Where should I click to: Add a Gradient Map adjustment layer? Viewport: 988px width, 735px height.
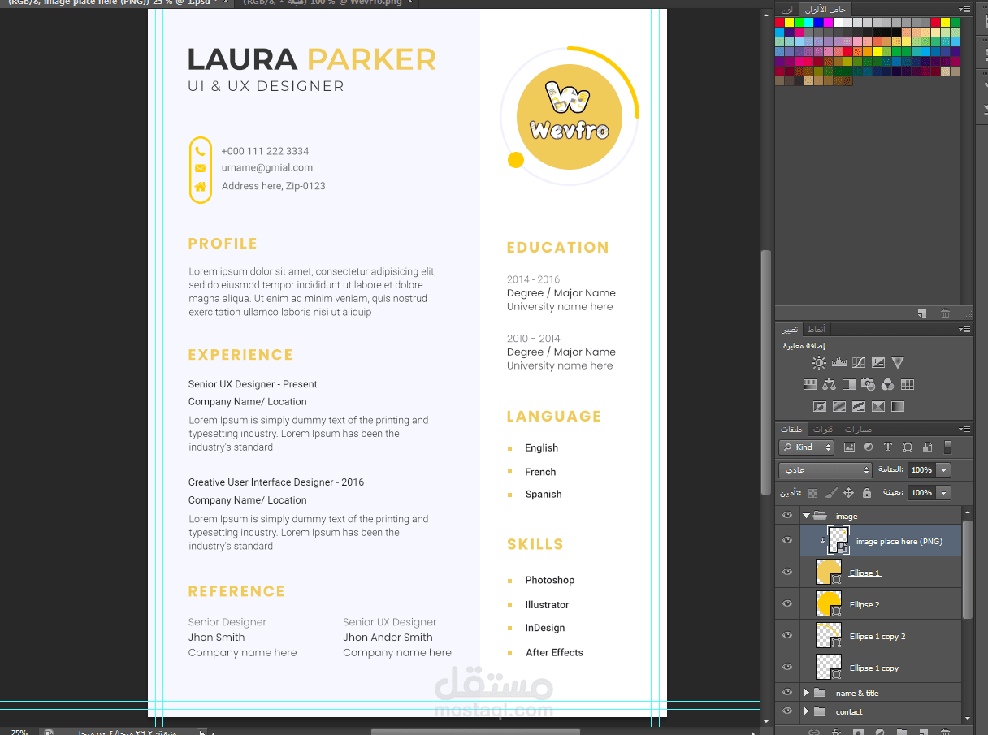[898, 407]
